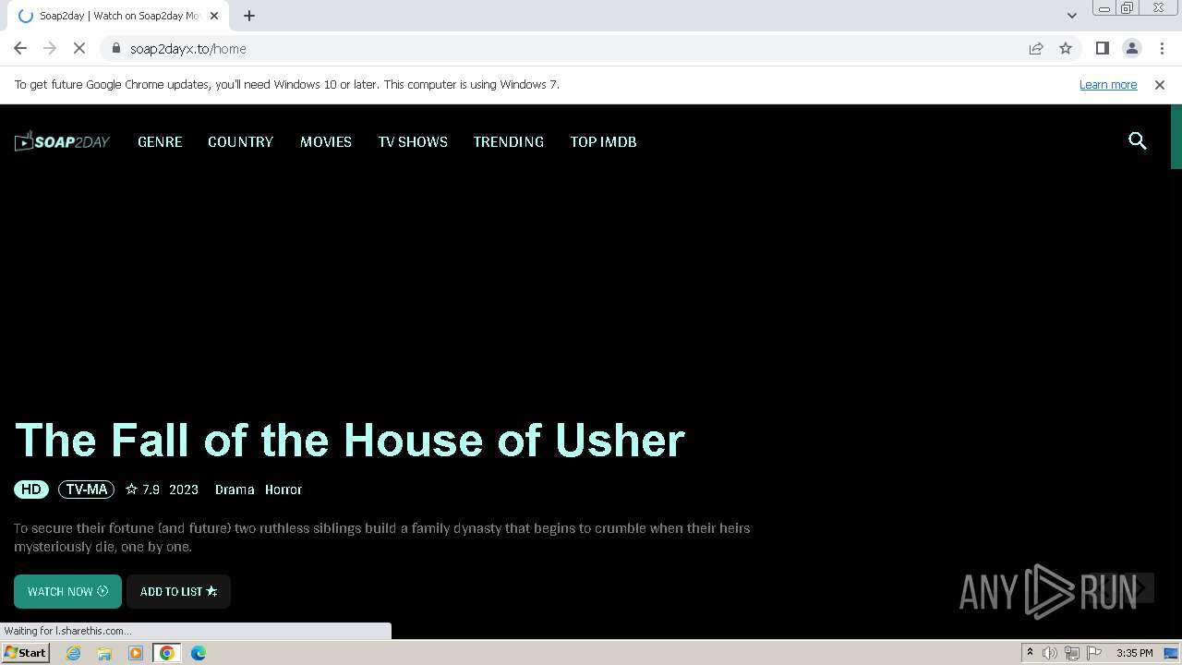Open the network tray icon

[1072, 653]
